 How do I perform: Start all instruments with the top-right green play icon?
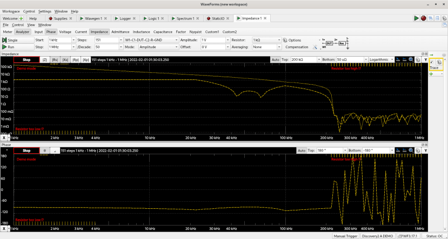[x=417, y=18]
